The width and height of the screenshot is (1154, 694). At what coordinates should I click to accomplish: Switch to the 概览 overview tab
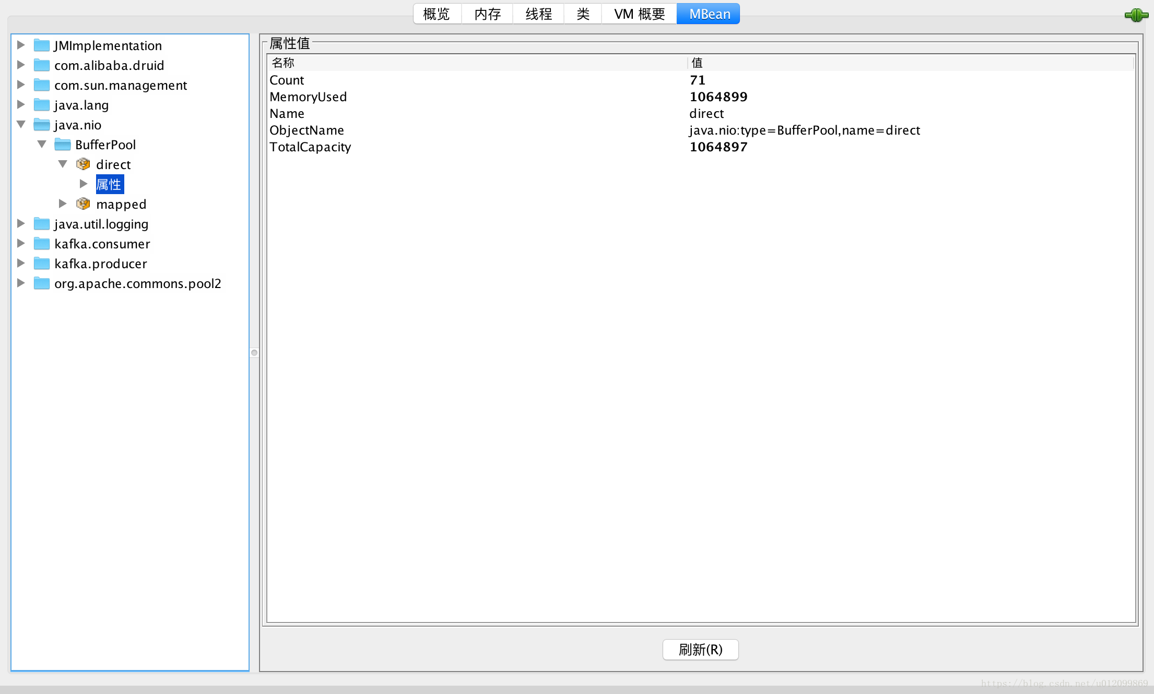[437, 14]
